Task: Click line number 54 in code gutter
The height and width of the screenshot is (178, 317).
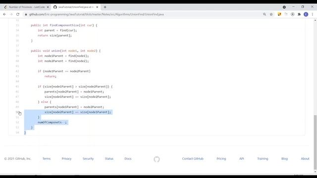Action: click(x=17, y=133)
